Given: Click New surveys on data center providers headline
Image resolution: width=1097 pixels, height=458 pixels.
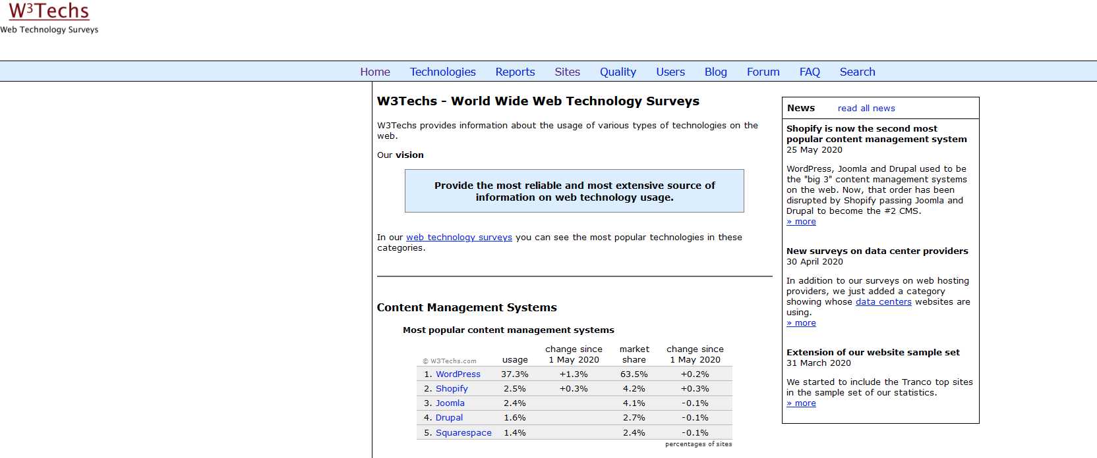Looking at the screenshot, I should tap(877, 251).
